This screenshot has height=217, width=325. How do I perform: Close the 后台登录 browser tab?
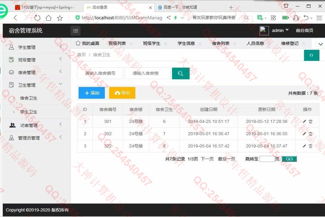150,8
